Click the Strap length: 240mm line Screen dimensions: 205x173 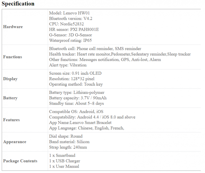(68, 147)
